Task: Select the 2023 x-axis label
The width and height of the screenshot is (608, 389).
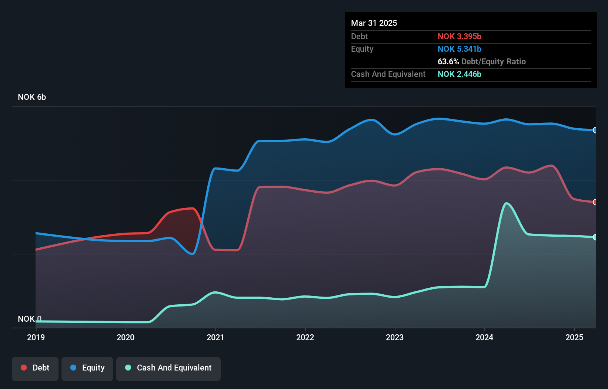Action: [x=395, y=337]
